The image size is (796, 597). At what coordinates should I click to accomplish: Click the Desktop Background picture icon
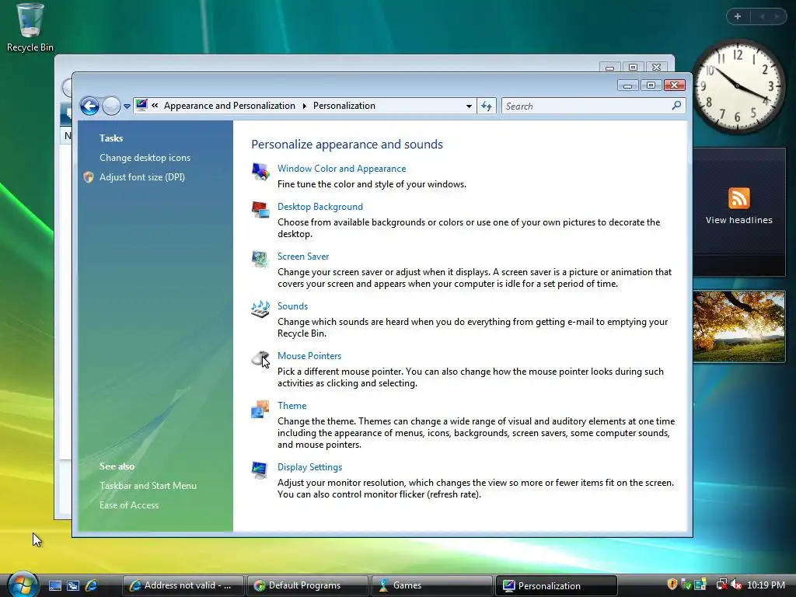click(260, 210)
